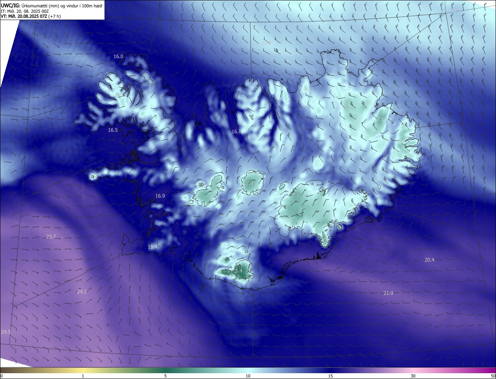Click the 5 tick on the color scale
Image resolution: width=496 pixels, height=379 pixels.
coord(165,376)
